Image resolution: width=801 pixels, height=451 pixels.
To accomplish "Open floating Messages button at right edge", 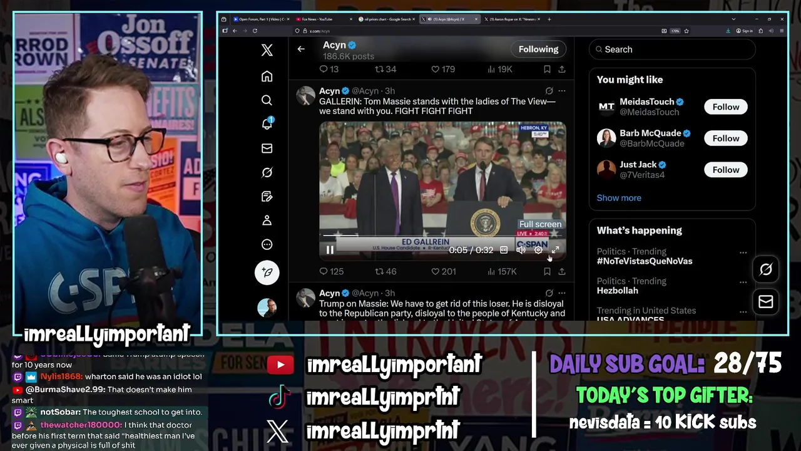I will click(x=765, y=302).
